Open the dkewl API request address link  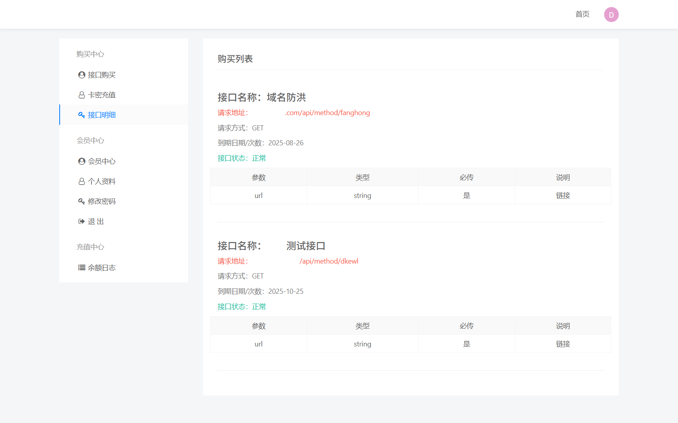(329, 261)
